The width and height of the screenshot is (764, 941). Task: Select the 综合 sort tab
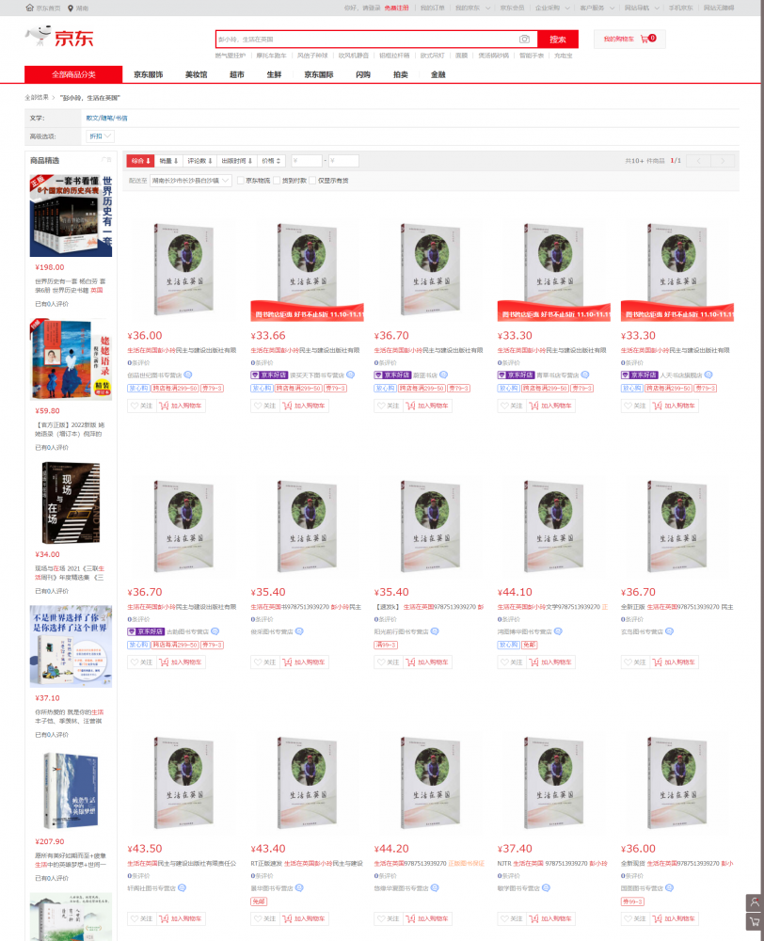(140, 161)
